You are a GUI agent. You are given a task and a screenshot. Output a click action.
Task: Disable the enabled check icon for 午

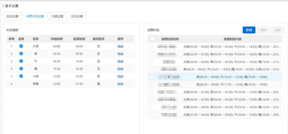pos(21,61)
